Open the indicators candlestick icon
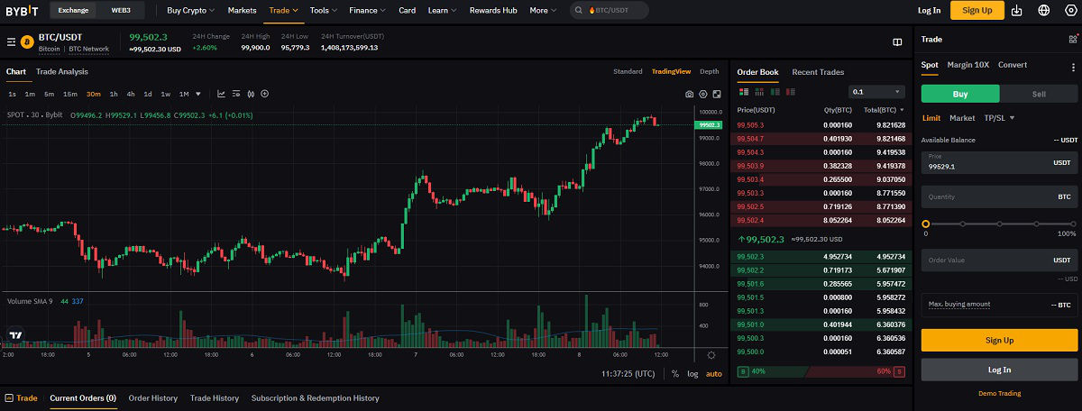1082x411 pixels. (250, 94)
